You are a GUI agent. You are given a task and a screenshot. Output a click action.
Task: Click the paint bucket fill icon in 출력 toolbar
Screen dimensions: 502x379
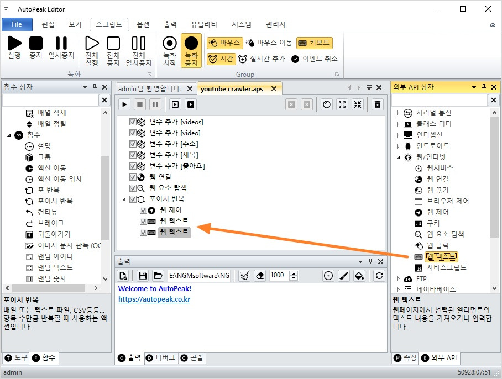[359, 275]
